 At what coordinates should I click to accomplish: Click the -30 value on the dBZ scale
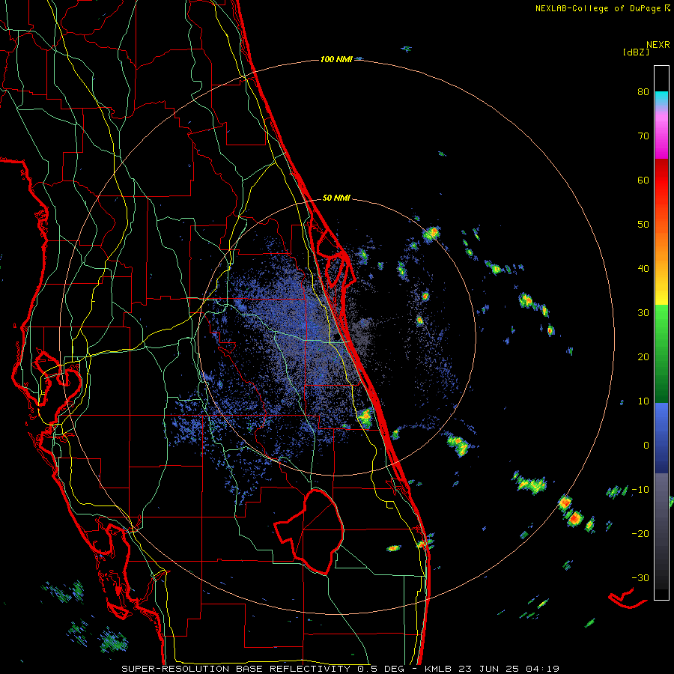tap(640, 578)
